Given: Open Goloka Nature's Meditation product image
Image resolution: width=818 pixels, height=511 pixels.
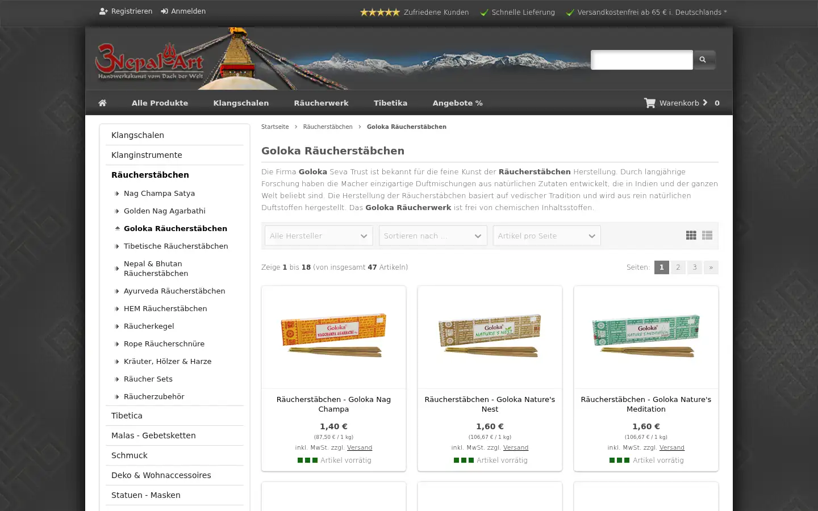Looking at the screenshot, I should [x=646, y=337].
